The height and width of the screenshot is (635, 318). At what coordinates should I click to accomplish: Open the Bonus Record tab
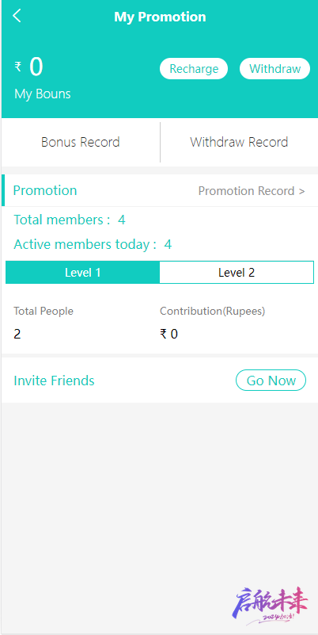pyautogui.click(x=81, y=142)
